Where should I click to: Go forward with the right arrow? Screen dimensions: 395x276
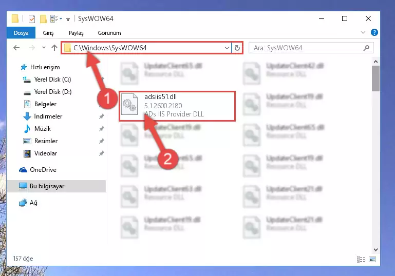click(32, 48)
